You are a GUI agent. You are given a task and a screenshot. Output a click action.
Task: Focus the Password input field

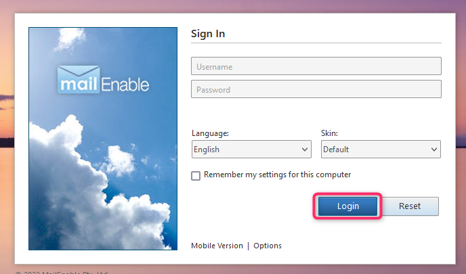(x=316, y=89)
